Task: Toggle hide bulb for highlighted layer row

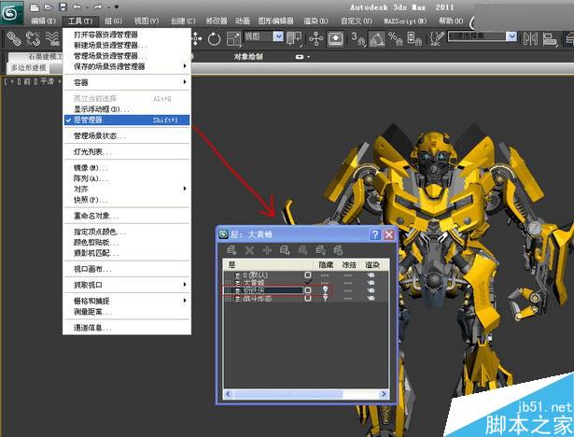Action: [x=325, y=290]
